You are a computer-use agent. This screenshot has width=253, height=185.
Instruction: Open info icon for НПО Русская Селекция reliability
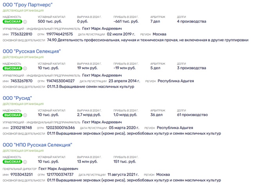coord(25,162)
